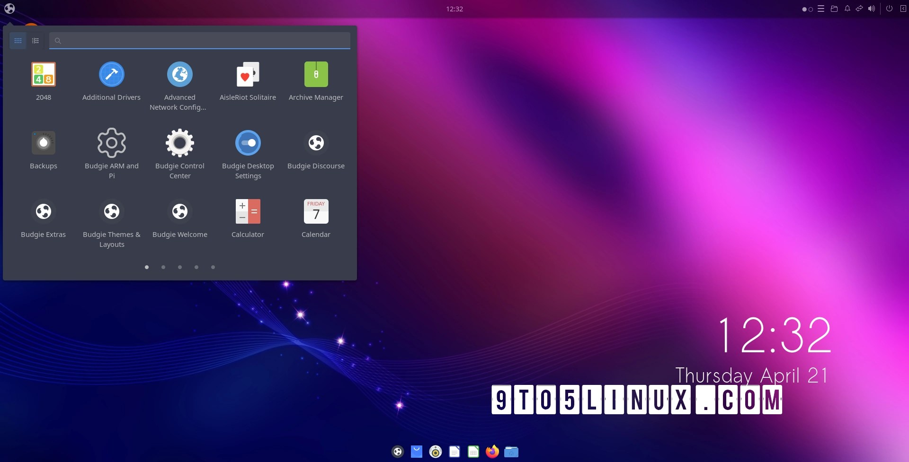This screenshot has width=909, height=462.
Task: Click the 12:32 clock in the top panel
Action: [x=454, y=9]
